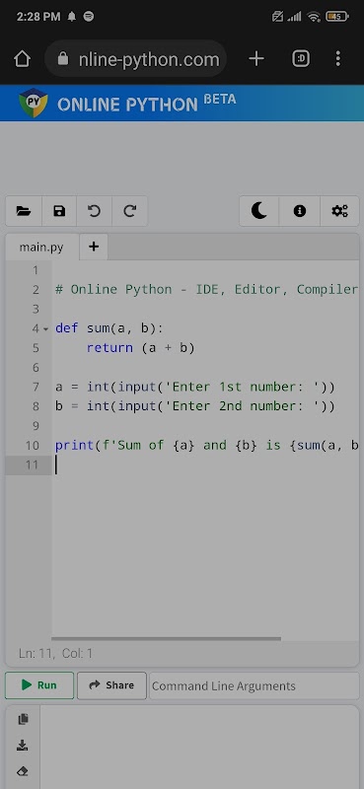Open file using the folder icon
This screenshot has height=789, width=364.
tap(24, 211)
